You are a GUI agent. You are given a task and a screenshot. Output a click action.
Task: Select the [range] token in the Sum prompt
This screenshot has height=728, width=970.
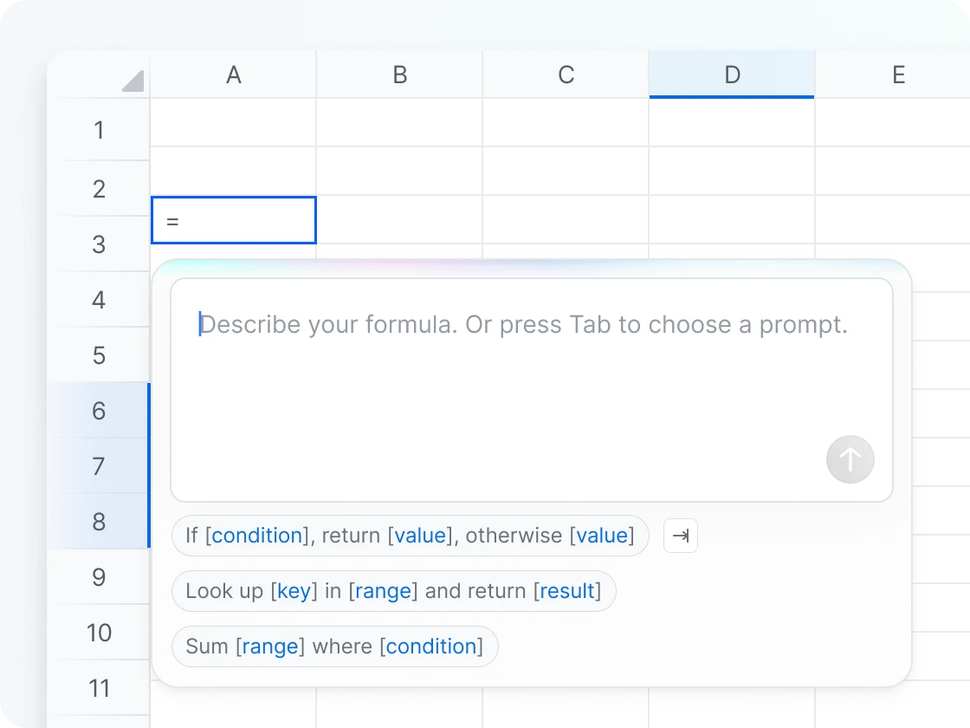271,647
